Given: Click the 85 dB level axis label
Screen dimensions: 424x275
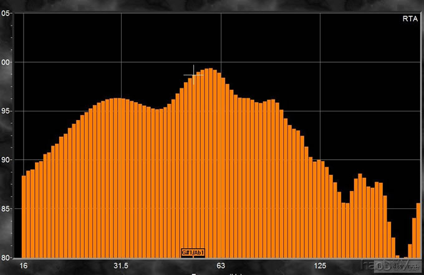Looking at the screenshot, I should point(6,208).
